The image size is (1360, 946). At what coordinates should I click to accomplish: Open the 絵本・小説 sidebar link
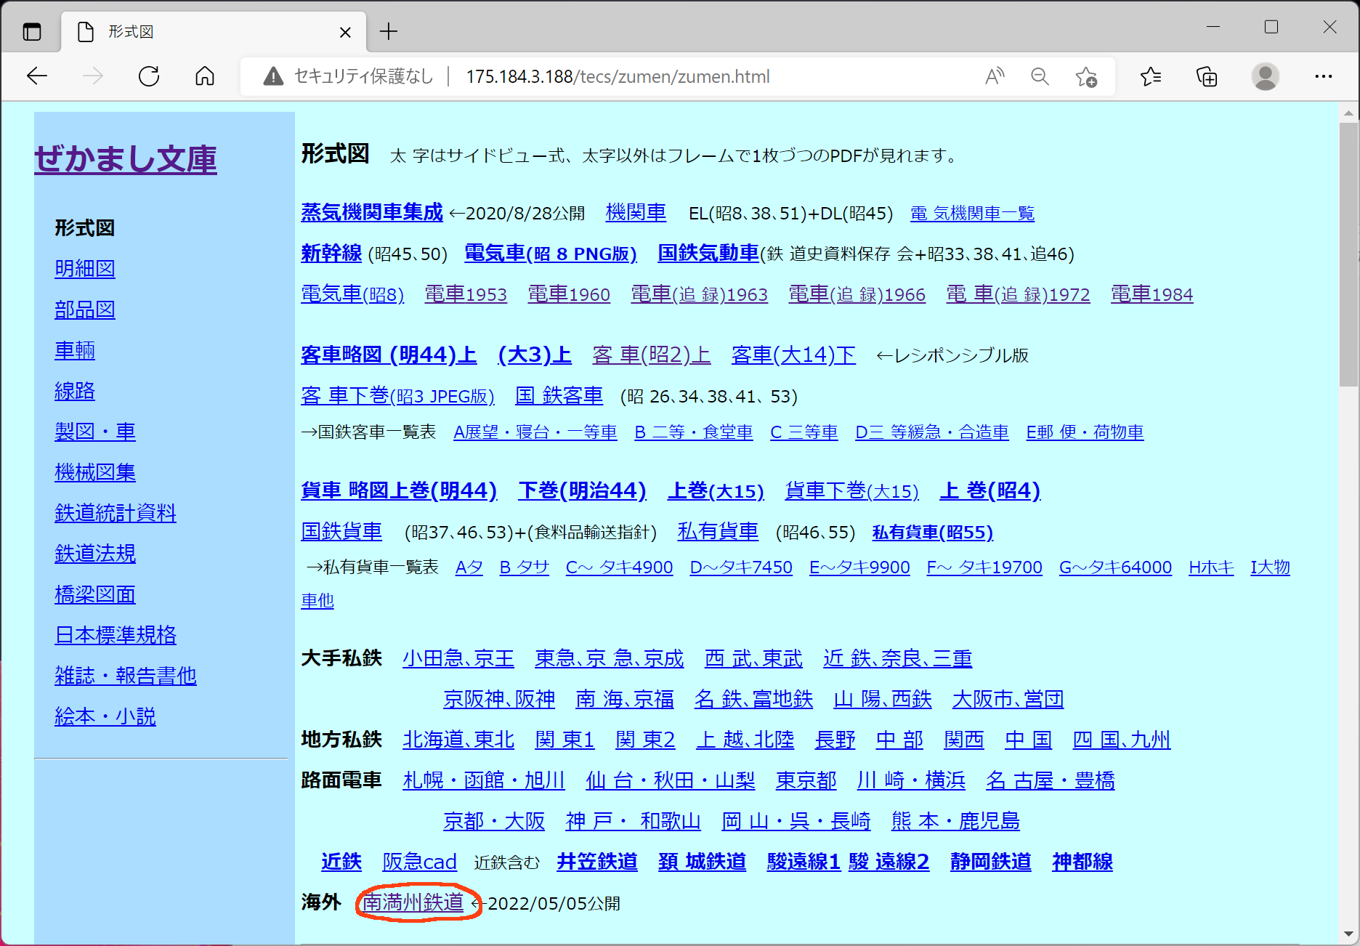[x=105, y=716]
